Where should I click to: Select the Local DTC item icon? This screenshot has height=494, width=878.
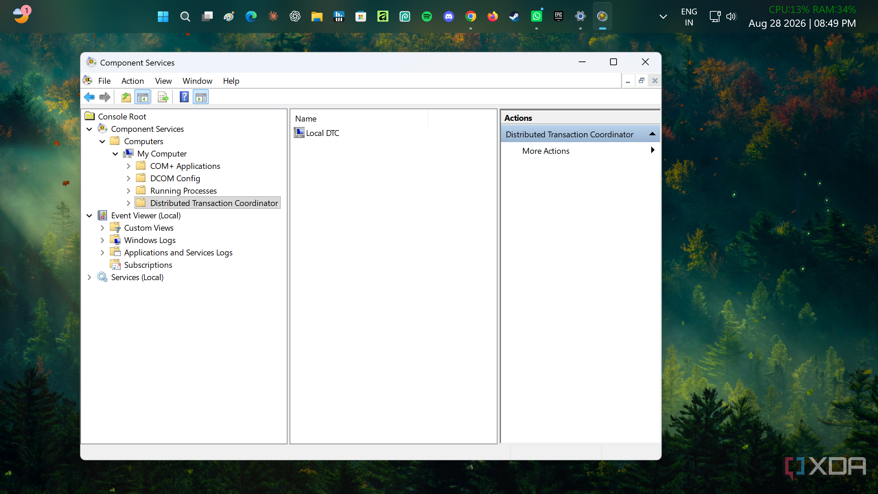pos(299,133)
